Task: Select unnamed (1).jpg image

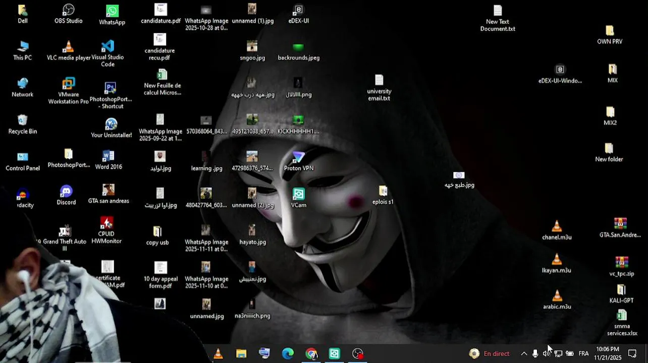Action: [252, 14]
